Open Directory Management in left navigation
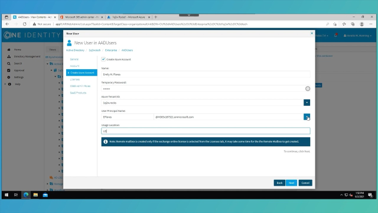 27,57
